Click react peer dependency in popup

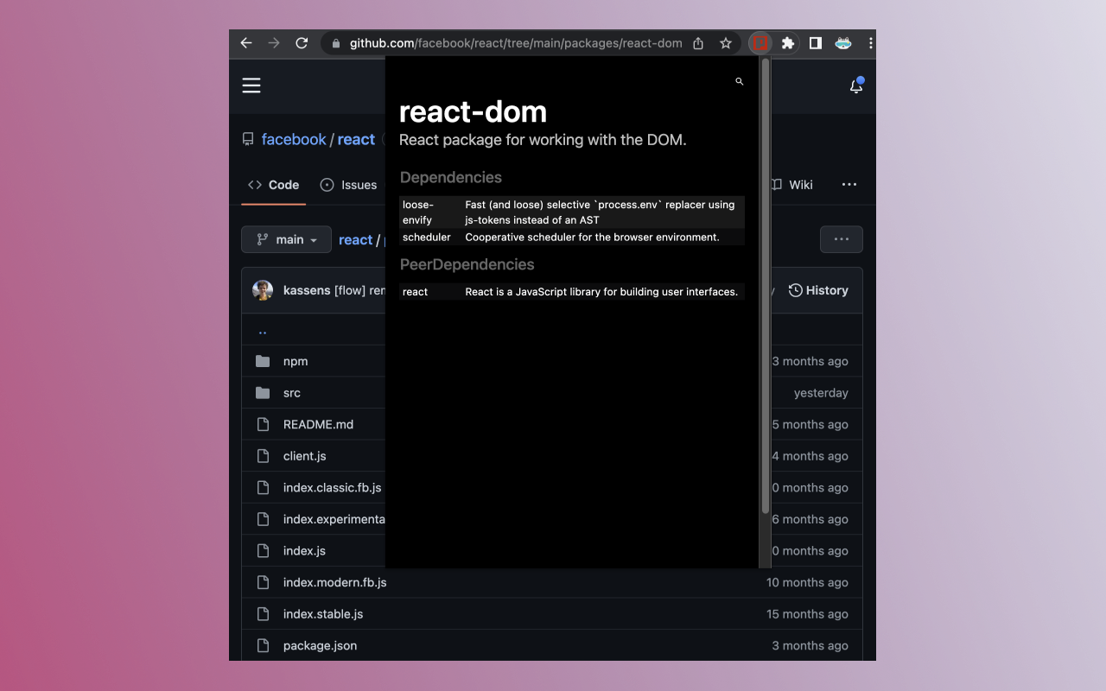pyautogui.click(x=415, y=292)
